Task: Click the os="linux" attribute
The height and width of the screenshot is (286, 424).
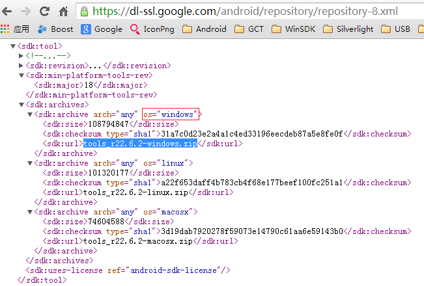Action: [166, 163]
